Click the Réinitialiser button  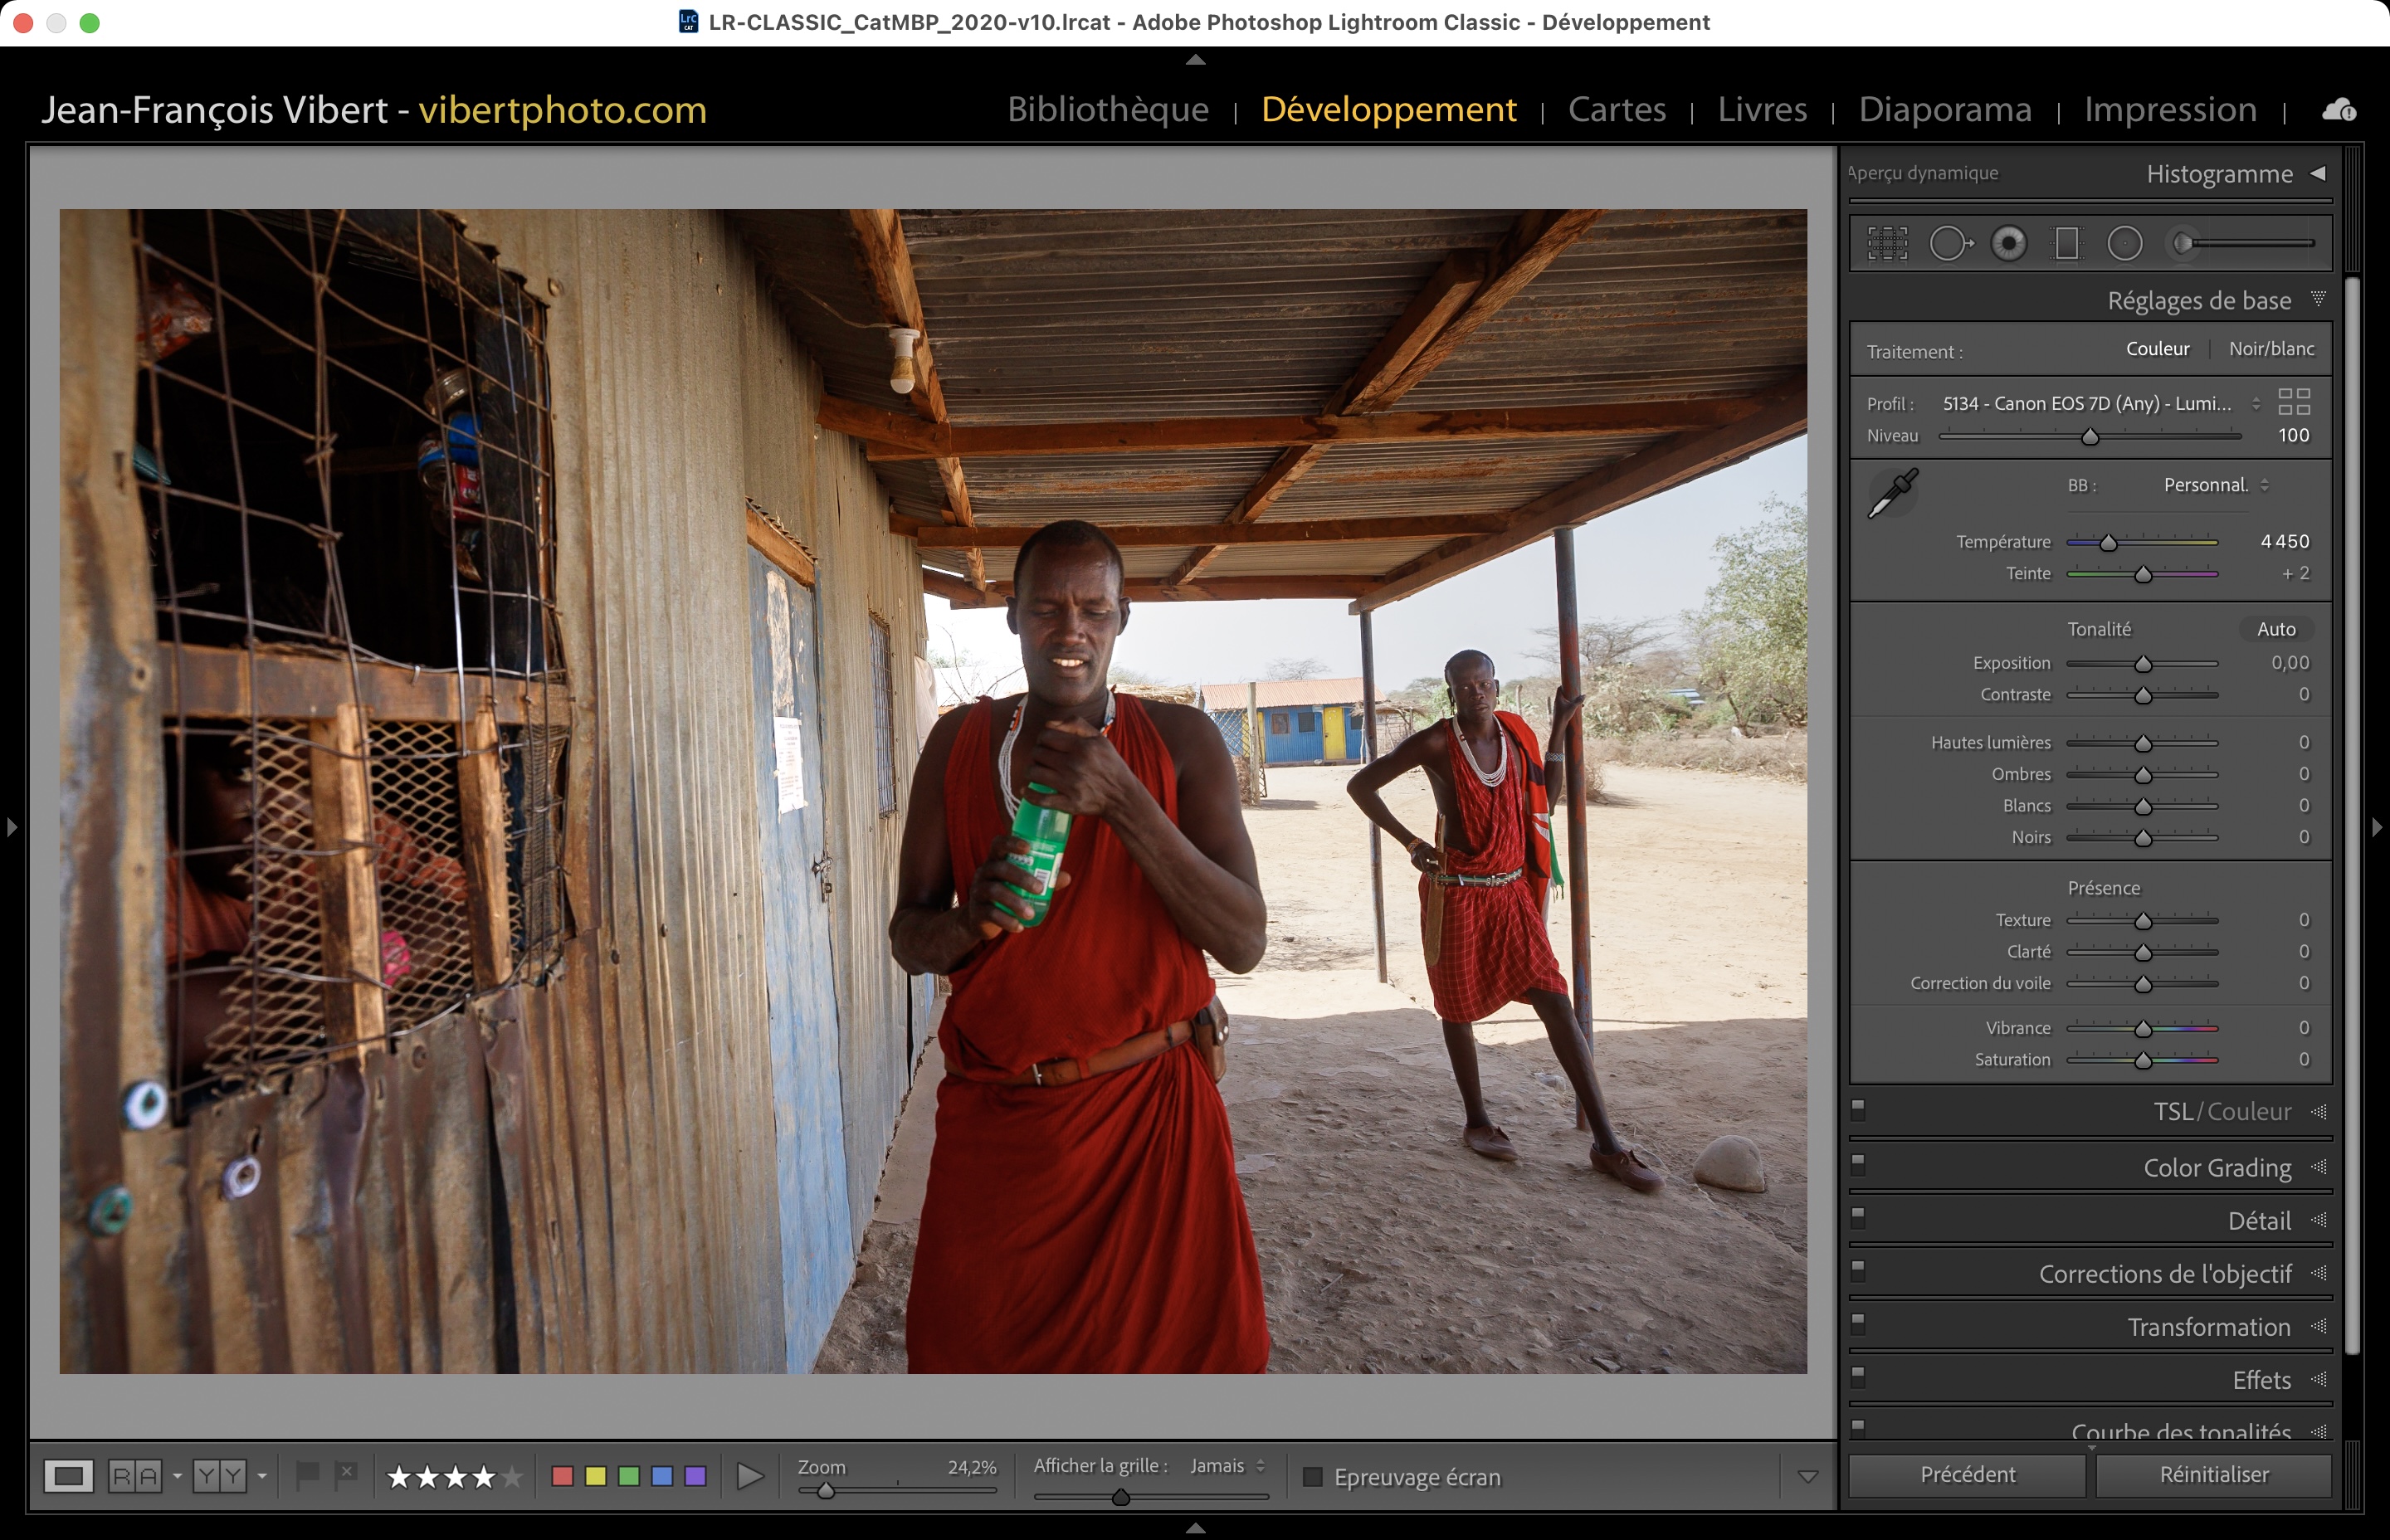[2213, 1474]
